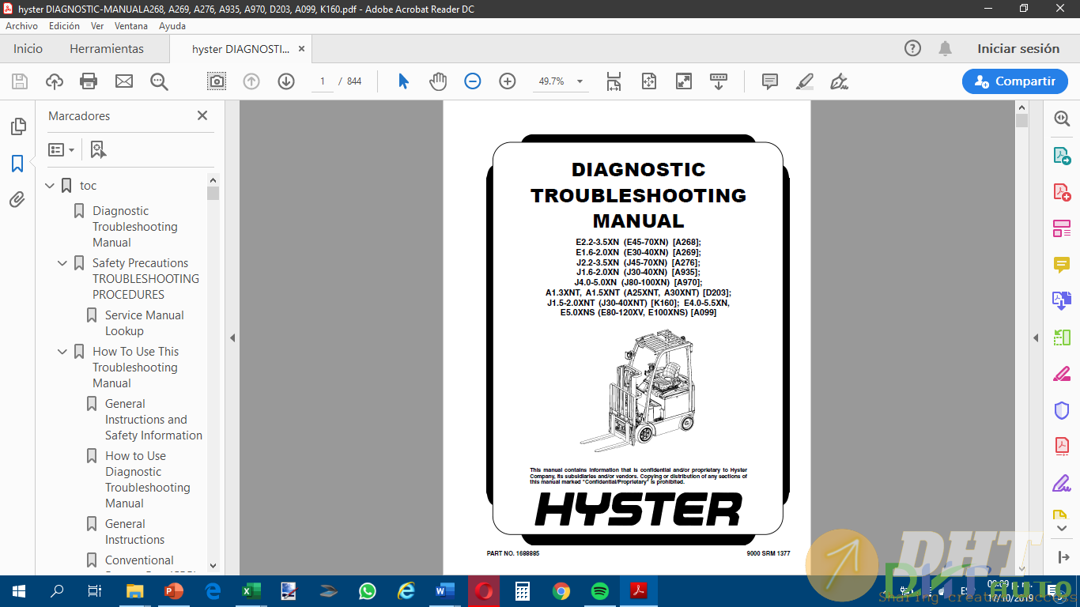Open the Attachments paperclip panel

[x=17, y=200]
